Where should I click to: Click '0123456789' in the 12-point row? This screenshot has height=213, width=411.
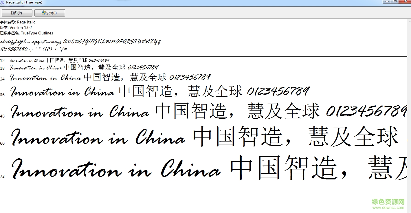point(99,60)
